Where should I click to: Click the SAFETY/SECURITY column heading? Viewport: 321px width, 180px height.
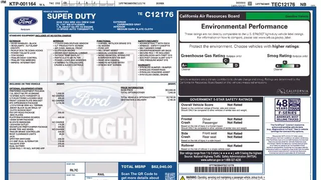coord(148,41)
